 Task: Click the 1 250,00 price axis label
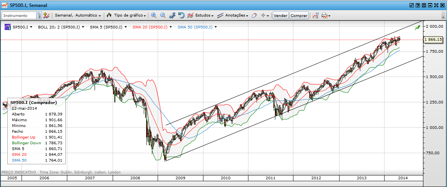click(434, 102)
